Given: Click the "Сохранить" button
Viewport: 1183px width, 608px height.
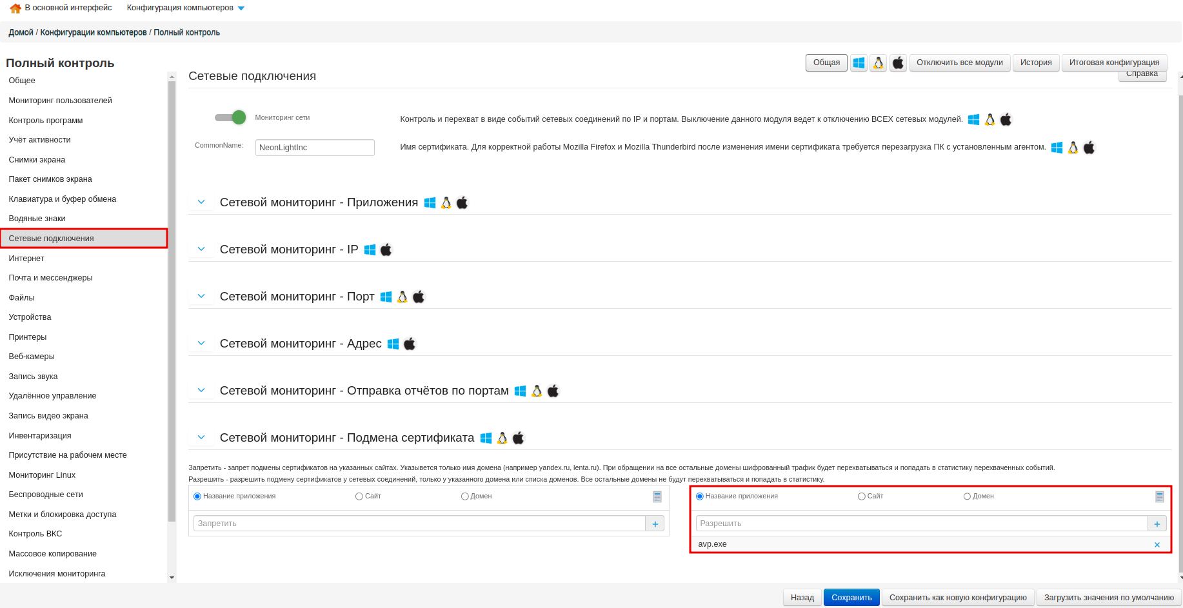Looking at the screenshot, I should tap(851, 597).
